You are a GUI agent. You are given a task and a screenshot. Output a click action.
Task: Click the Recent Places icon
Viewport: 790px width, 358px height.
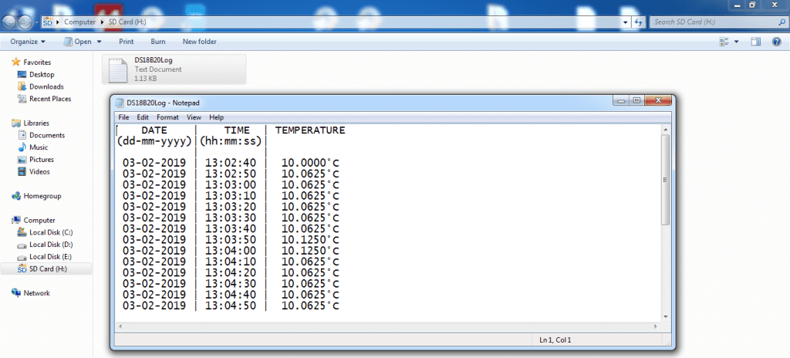click(22, 99)
